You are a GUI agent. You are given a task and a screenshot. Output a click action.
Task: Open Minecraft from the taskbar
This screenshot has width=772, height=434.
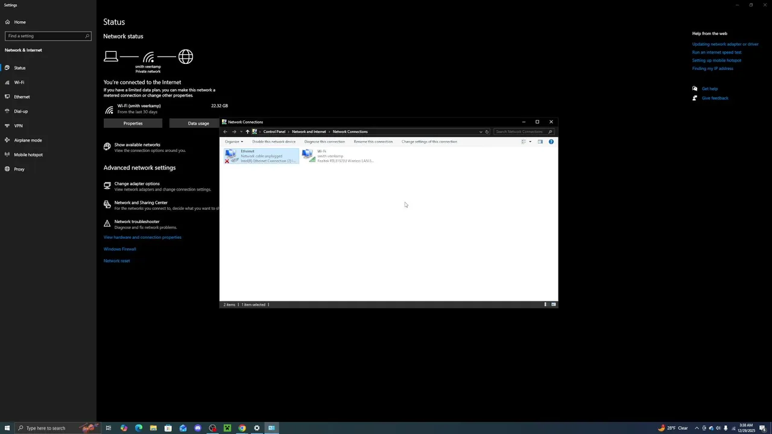(227, 428)
